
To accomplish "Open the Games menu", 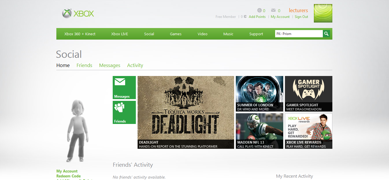I will tap(176, 34).
